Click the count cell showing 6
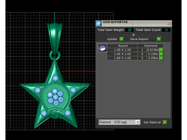This screenshot has height=140, width=187. click(142, 54)
